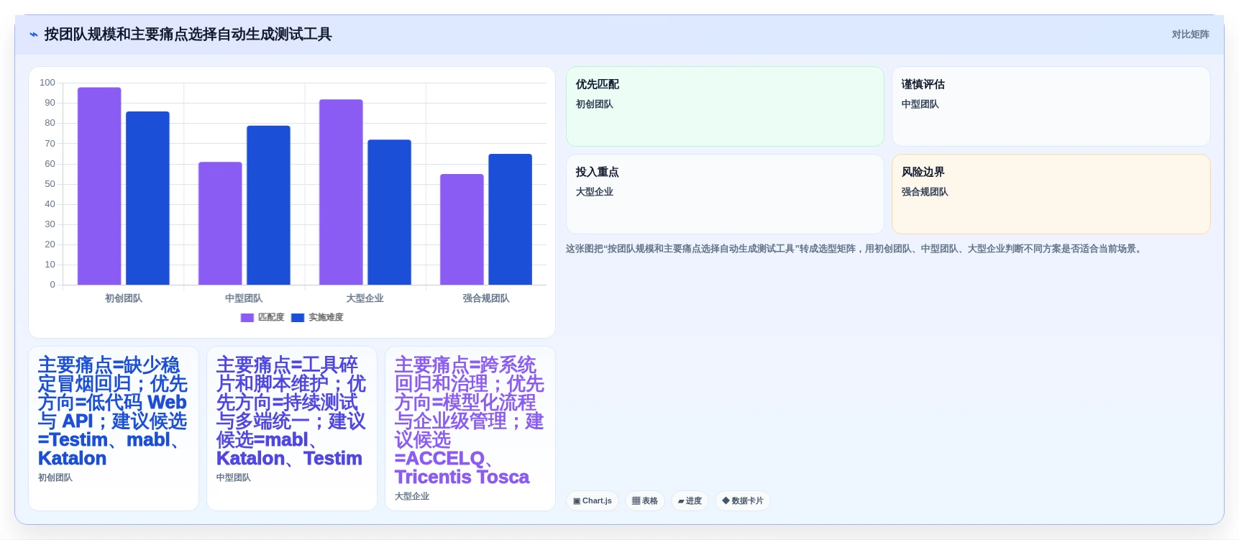Click 初创团队 text in 优先匹配 card
Image resolution: width=1239 pixels, height=540 pixels.
click(x=594, y=104)
